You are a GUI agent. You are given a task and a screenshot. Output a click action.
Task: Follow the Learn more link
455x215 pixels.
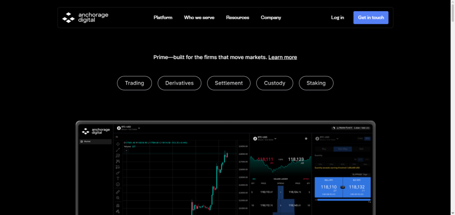(x=283, y=57)
